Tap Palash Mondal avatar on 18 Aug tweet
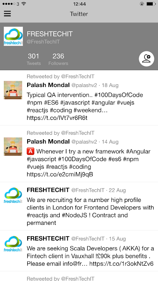The image size is (158, 281). [13, 90]
